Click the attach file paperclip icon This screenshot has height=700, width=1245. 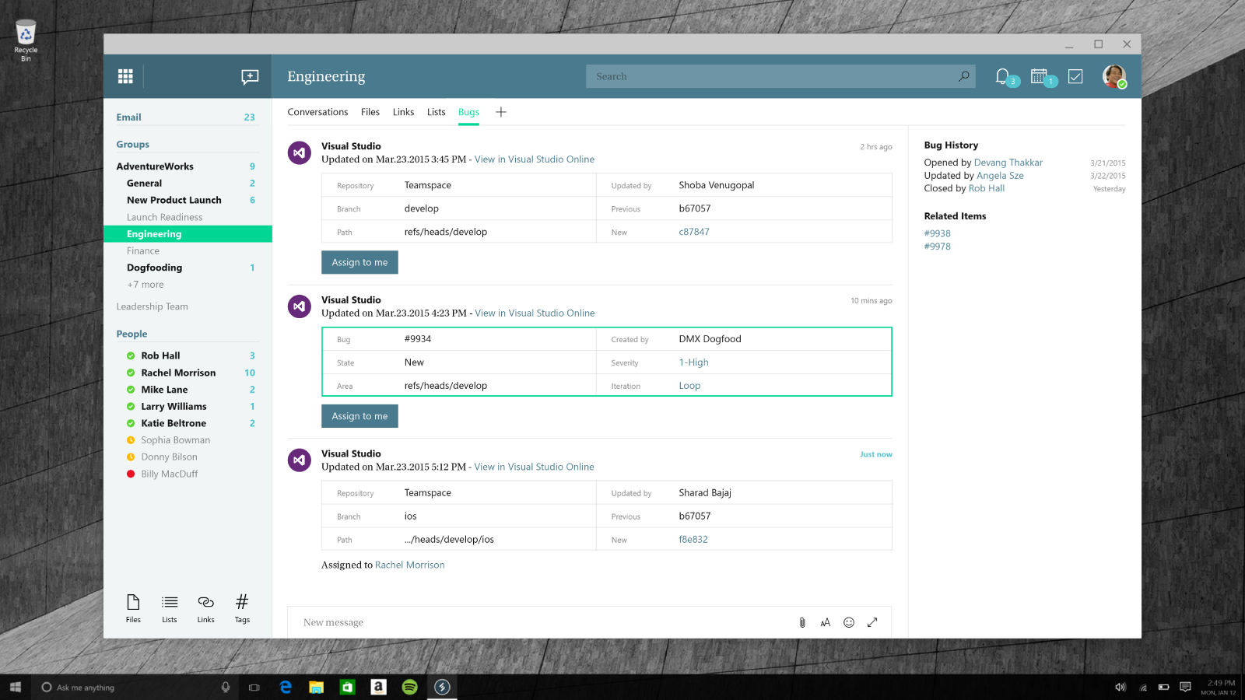point(802,622)
